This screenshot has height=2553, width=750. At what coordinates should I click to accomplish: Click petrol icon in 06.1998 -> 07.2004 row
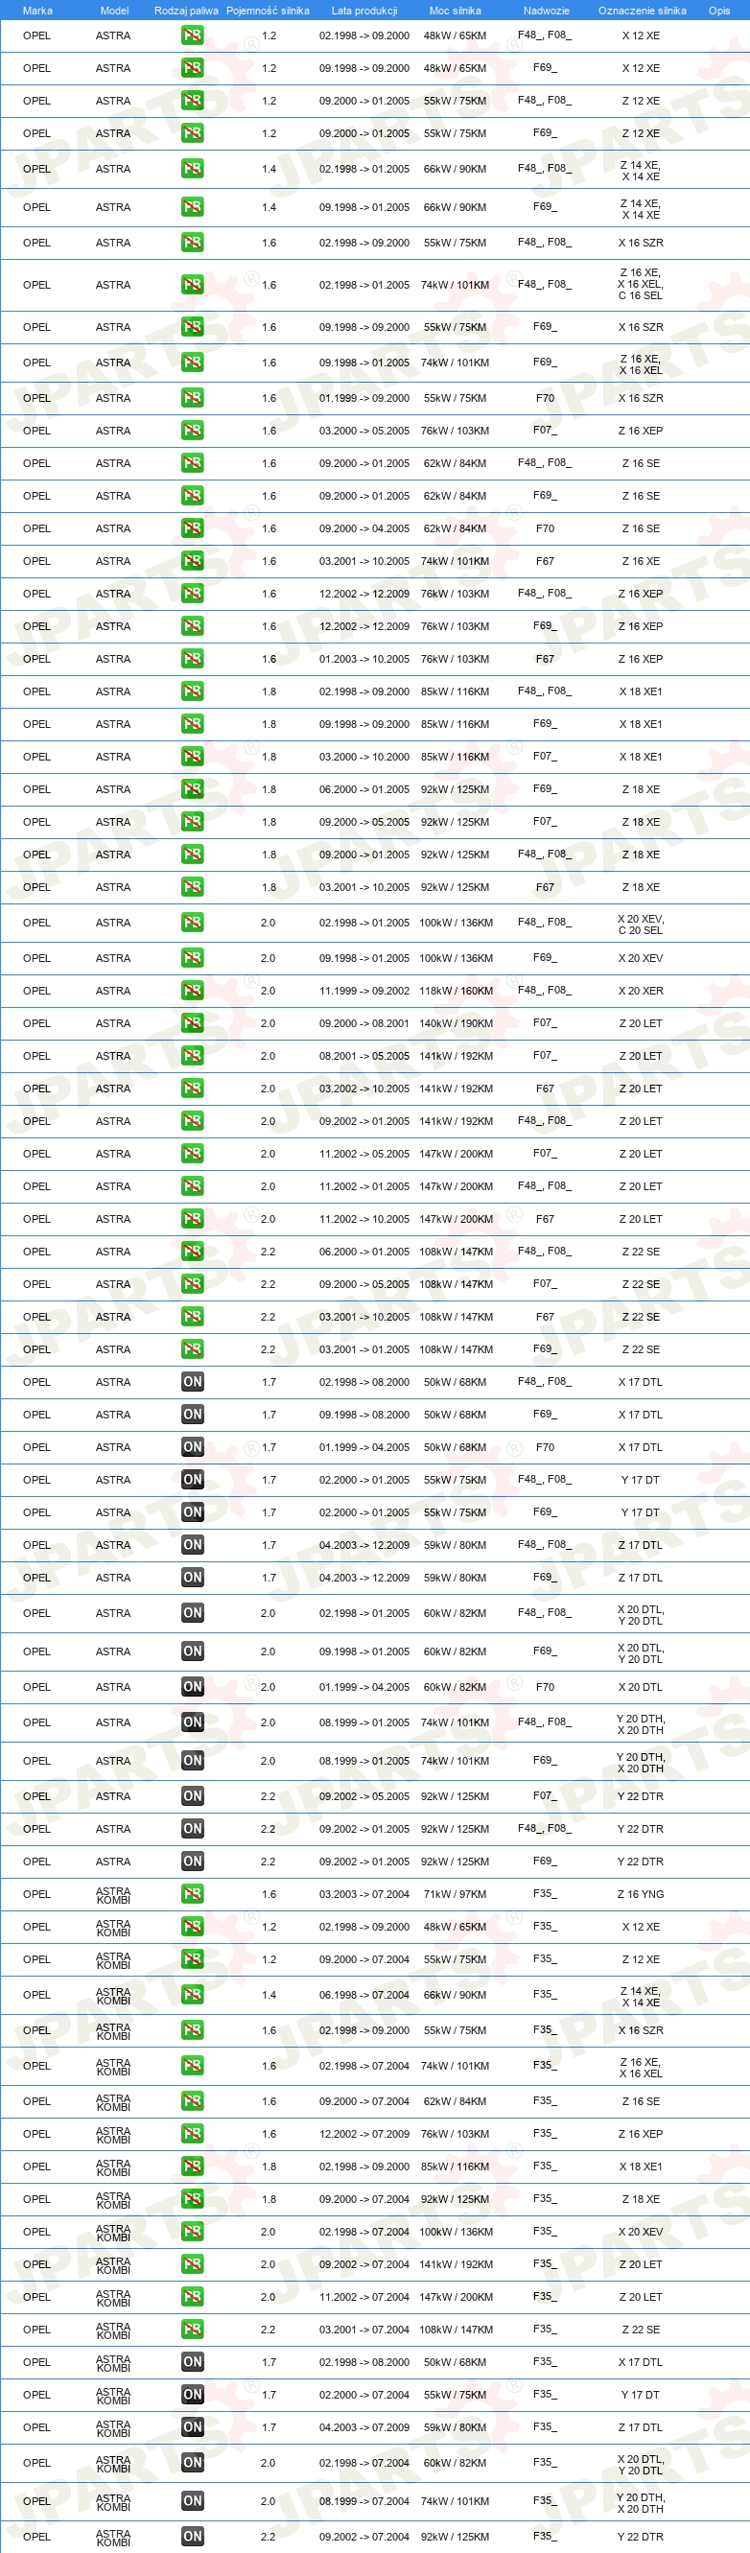pyautogui.click(x=192, y=1995)
